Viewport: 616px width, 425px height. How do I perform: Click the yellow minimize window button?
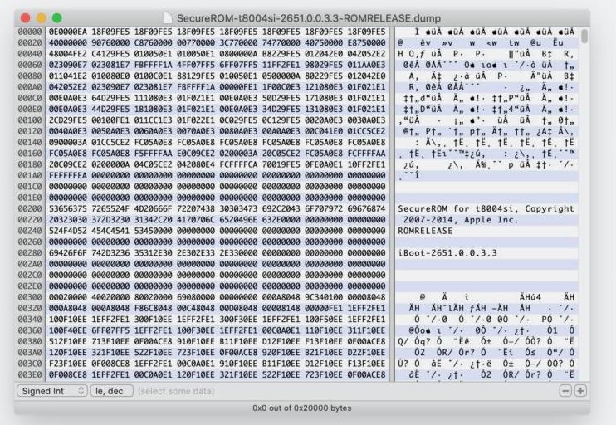click(x=42, y=18)
